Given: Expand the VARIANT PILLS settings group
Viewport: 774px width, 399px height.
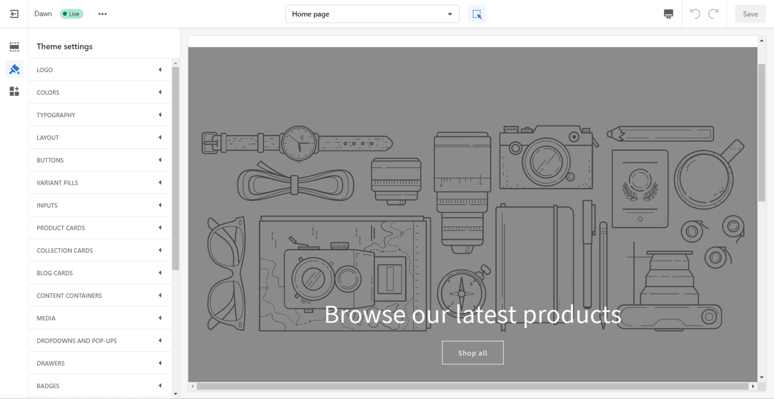Looking at the screenshot, I should pyautogui.click(x=99, y=182).
